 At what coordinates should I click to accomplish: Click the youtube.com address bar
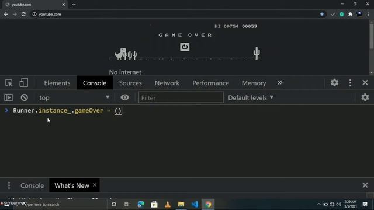click(x=176, y=14)
